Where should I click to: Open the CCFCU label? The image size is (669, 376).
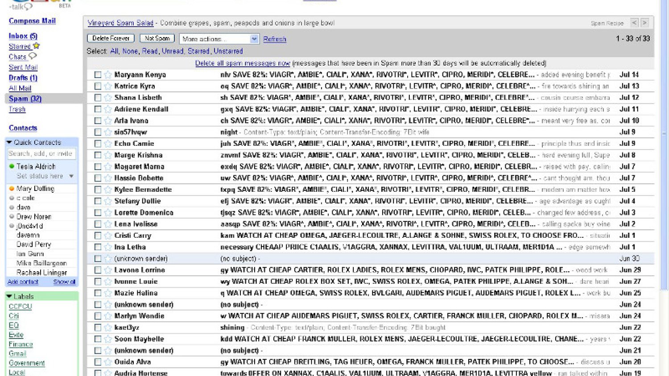(x=21, y=306)
